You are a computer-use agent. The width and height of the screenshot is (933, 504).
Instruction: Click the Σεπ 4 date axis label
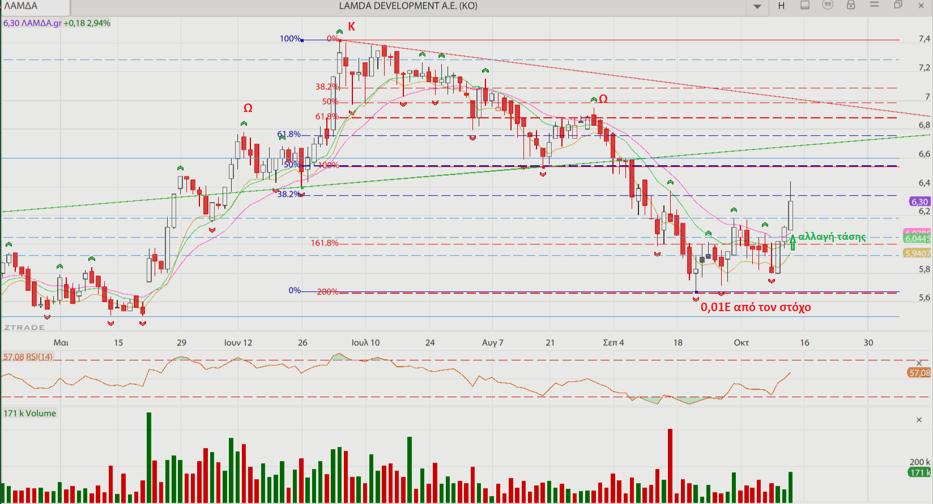[x=614, y=342]
